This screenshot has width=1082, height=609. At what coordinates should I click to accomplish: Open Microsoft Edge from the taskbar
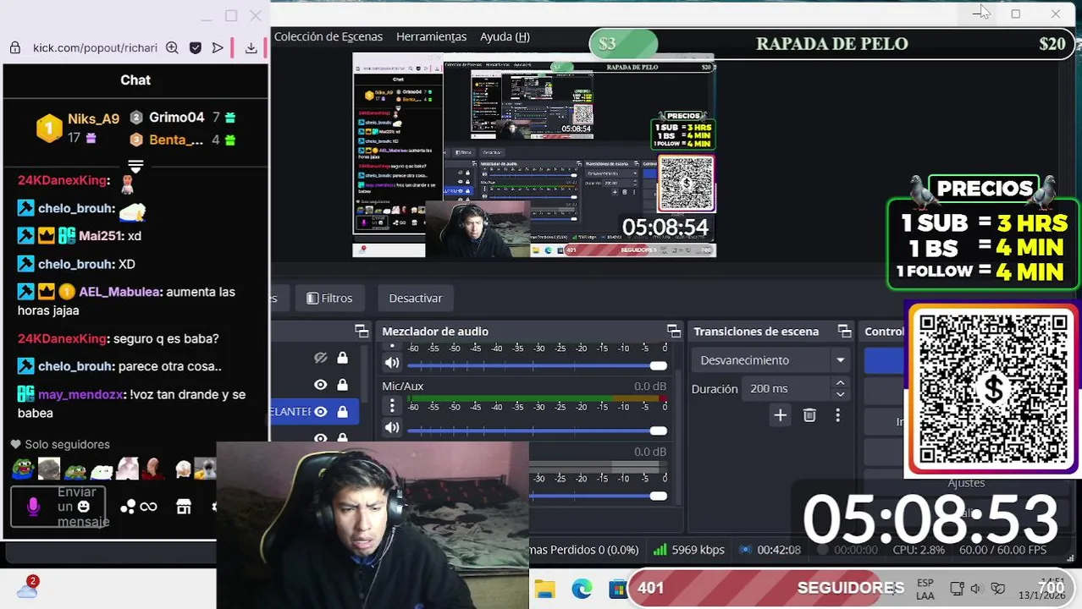click(x=582, y=589)
